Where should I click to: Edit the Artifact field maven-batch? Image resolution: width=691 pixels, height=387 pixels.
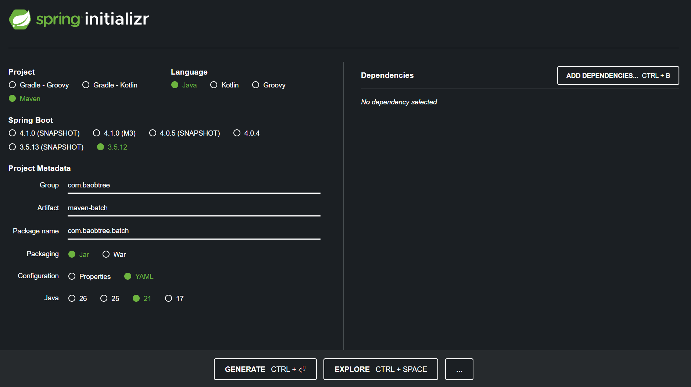click(x=194, y=208)
